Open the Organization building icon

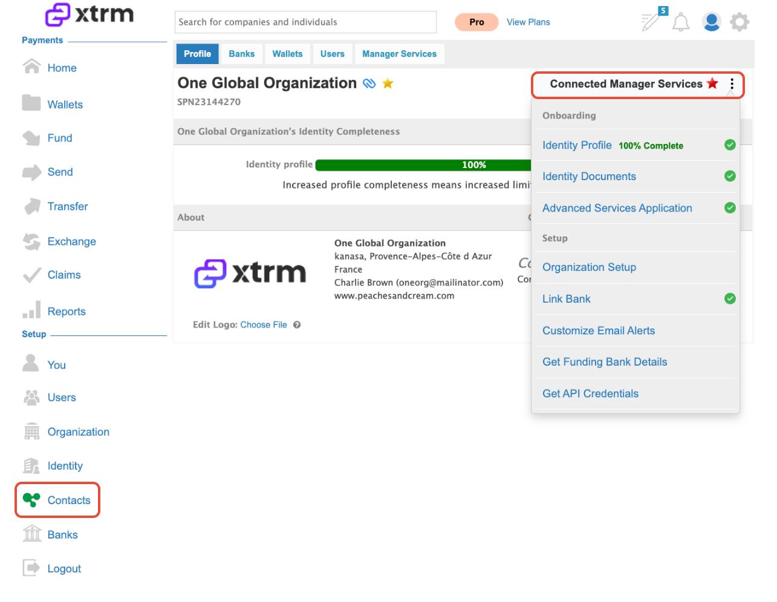(31, 432)
